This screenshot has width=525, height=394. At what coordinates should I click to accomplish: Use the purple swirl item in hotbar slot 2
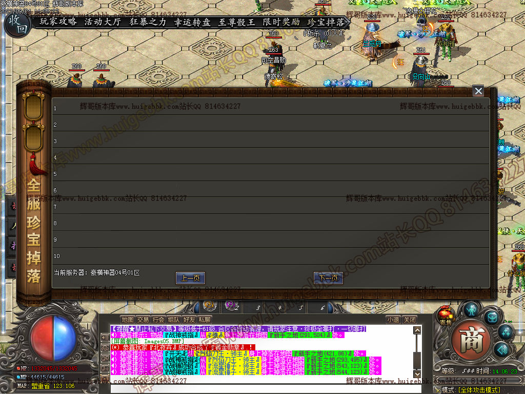[231, 306]
